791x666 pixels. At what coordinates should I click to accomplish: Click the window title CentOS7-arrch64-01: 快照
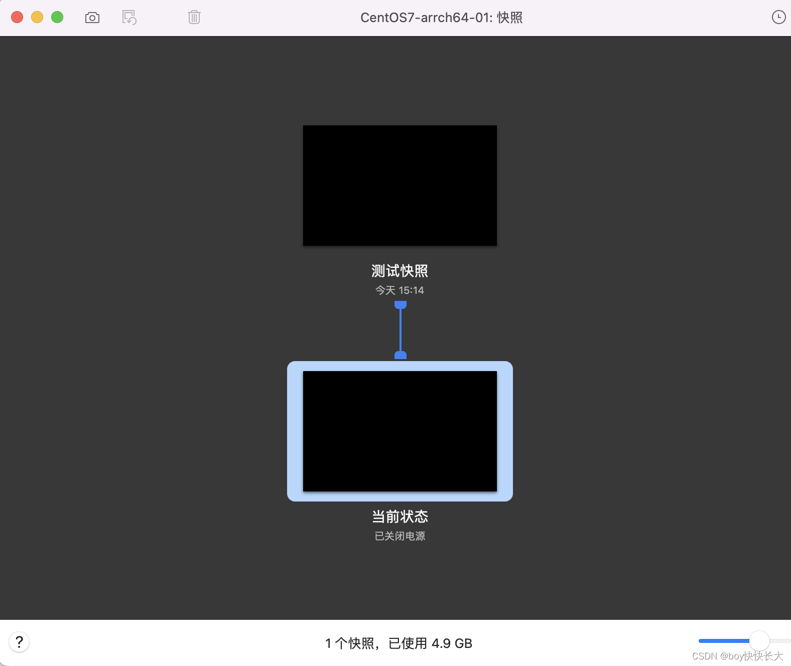[442, 18]
